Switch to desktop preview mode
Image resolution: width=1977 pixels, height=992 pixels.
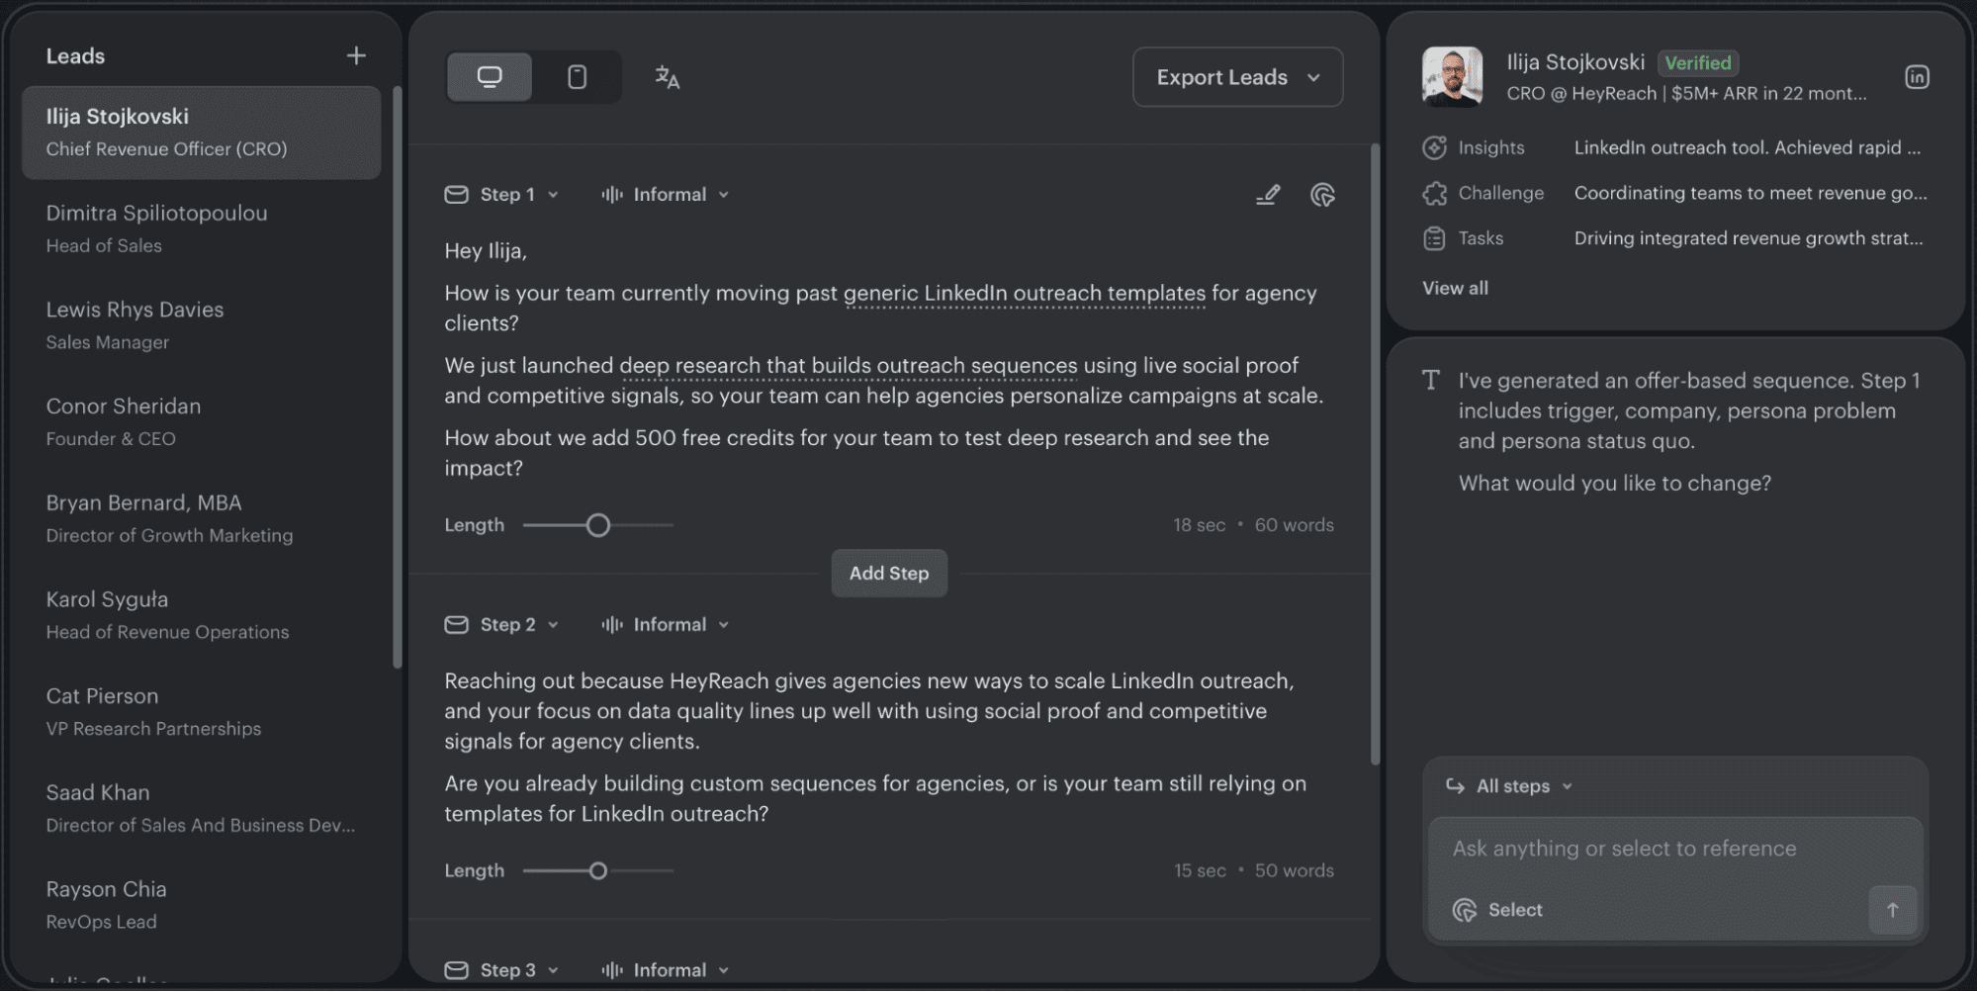click(490, 77)
